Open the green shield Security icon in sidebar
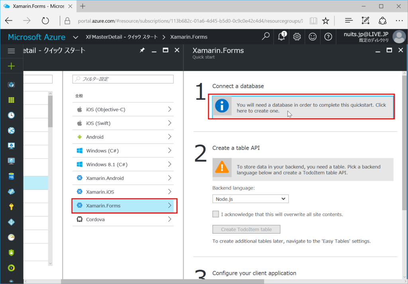Screen dimensions: 408x284 coord(11,253)
